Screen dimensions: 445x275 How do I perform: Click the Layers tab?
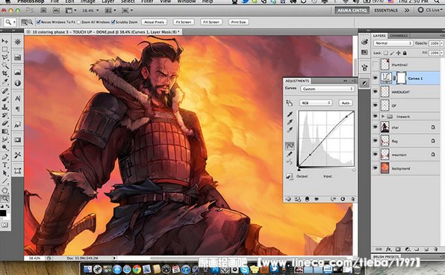click(x=379, y=36)
